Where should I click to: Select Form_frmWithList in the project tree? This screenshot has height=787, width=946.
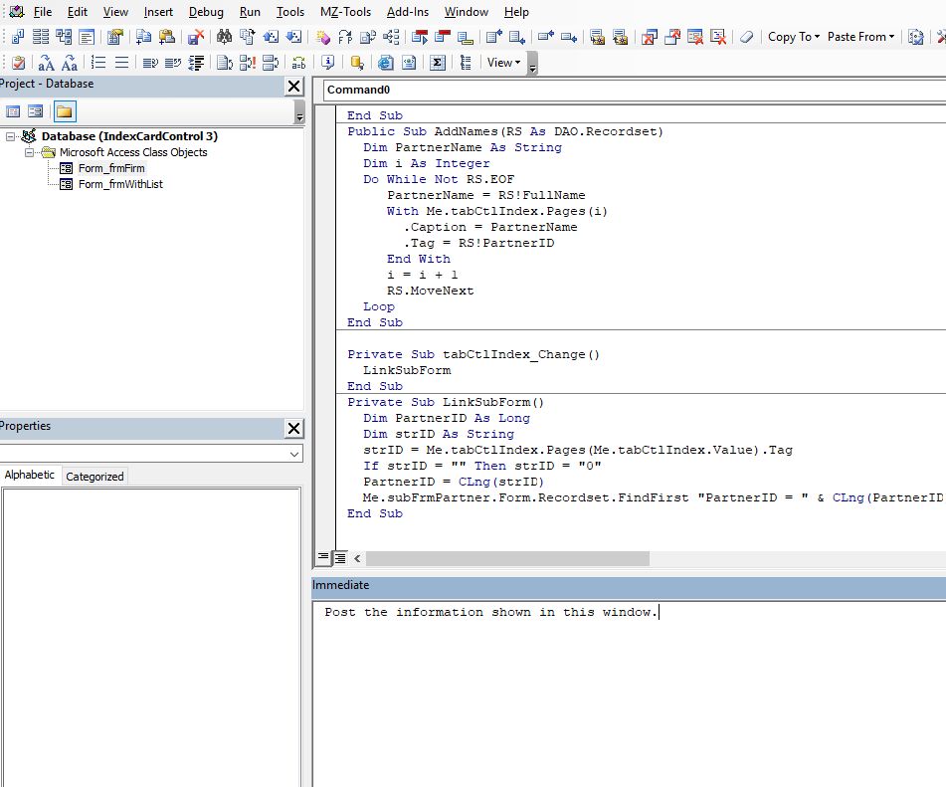[x=120, y=184]
